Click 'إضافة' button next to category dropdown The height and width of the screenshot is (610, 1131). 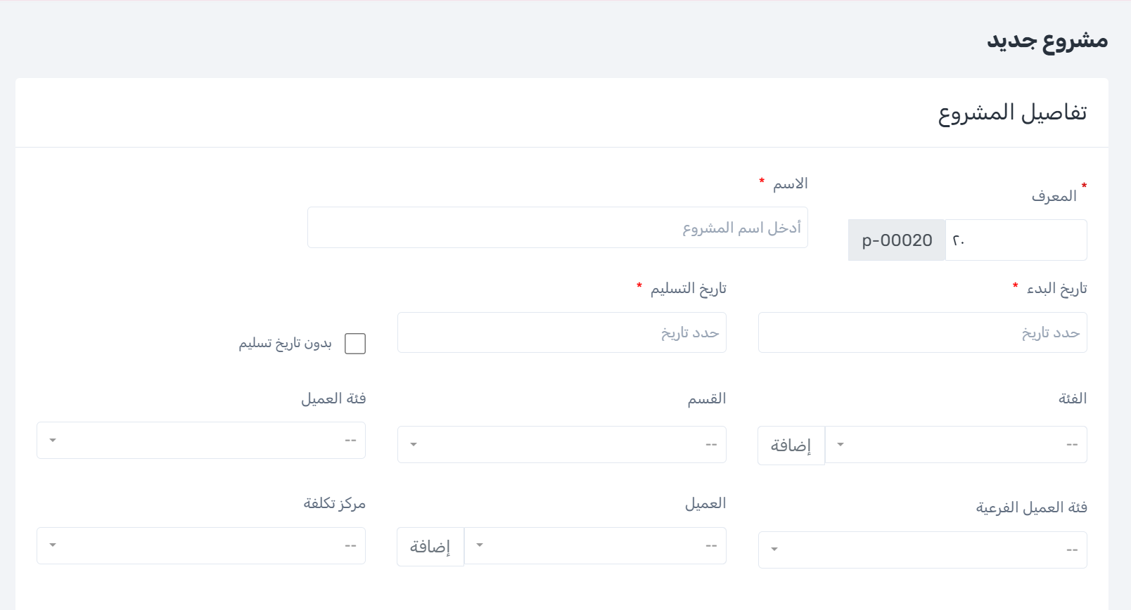791,446
